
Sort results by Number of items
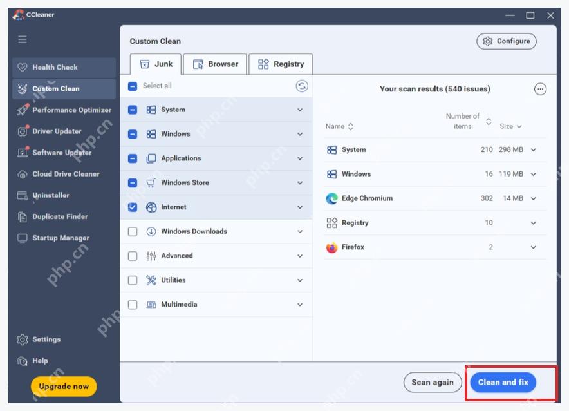(469, 121)
